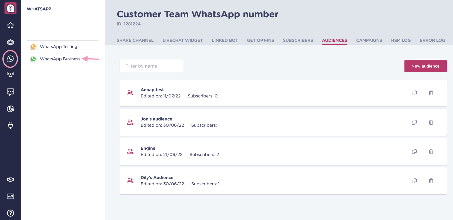Viewport: 453px width, 220px height.
Task: Click the people icon beside Dily's Audience
Action: click(x=130, y=181)
